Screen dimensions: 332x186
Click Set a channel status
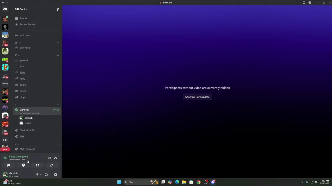click(x=29, y=113)
